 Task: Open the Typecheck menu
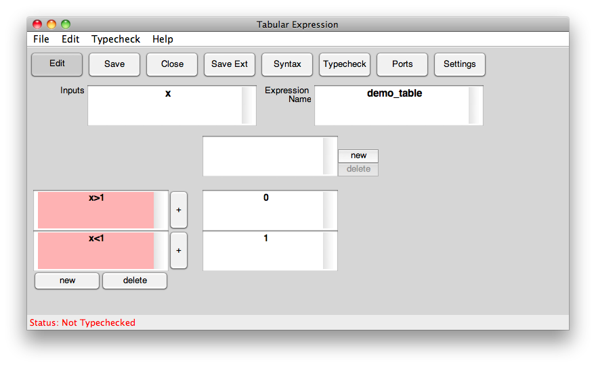click(x=116, y=39)
